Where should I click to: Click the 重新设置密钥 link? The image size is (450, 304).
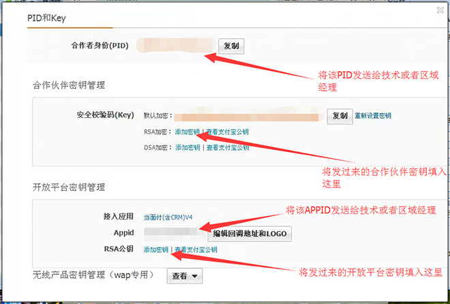(373, 116)
